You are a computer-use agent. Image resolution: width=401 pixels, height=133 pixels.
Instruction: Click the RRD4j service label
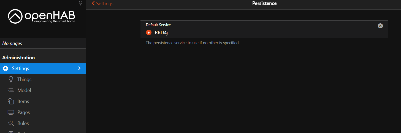(x=161, y=33)
